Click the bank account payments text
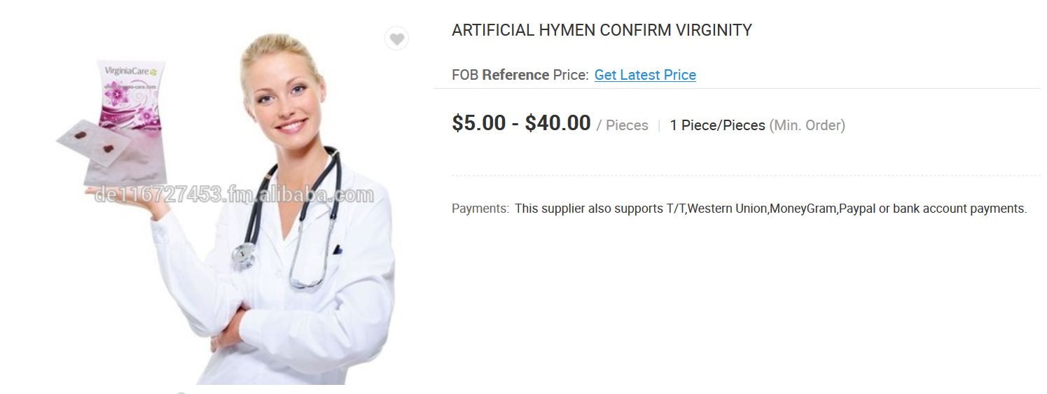Screen dimensions: 1047x394 click(x=959, y=209)
